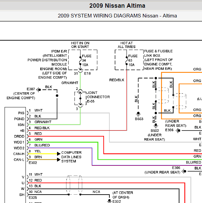
Task: Click the 'HOT IN ON OR START' label
Action: tap(80, 45)
